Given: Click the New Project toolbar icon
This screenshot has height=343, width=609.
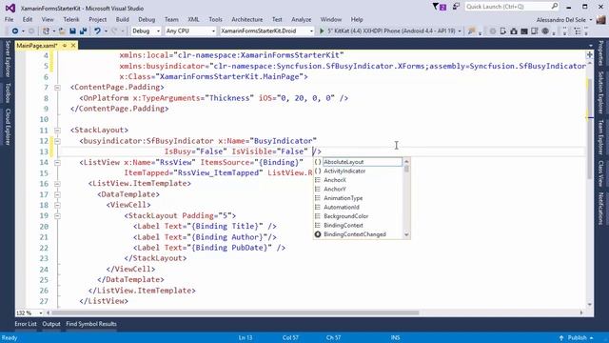Looking at the screenshot, I should tap(47, 30).
